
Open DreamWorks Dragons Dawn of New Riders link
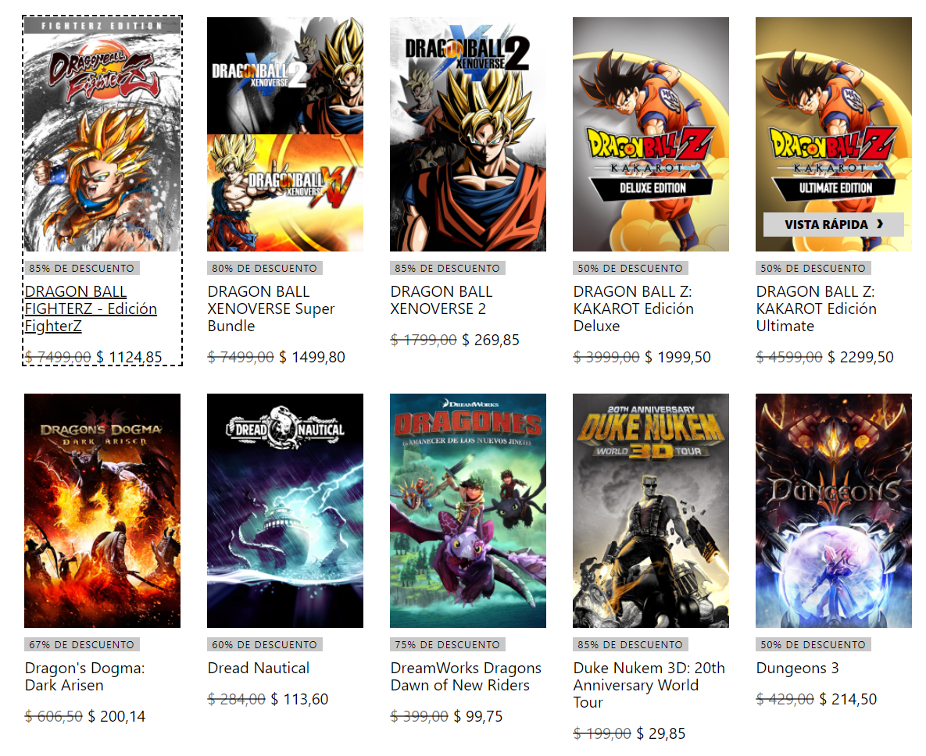(x=466, y=676)
